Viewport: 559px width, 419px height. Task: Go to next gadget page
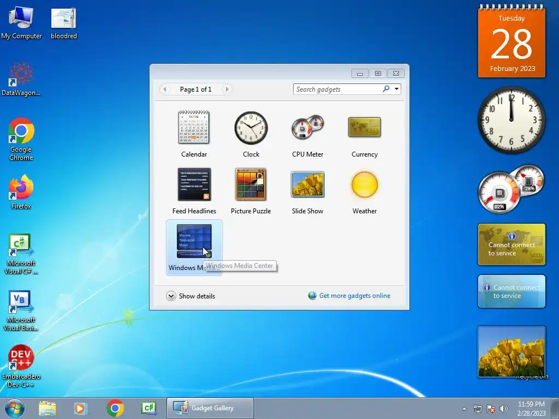click(227, 89)
